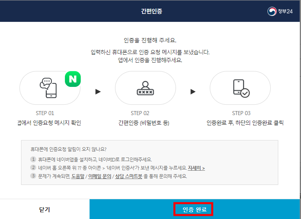Click the text 휴대폰에 인증요청 알림이 오지 않나요?
This screenshot has height=219, width=301.
[68, 149]
